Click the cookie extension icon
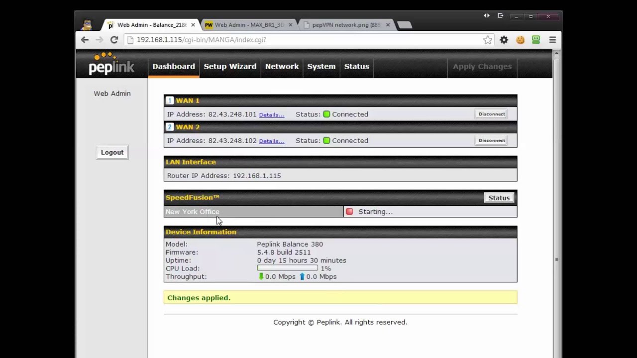Screen dimensions: 637x358 click(520, 40)
